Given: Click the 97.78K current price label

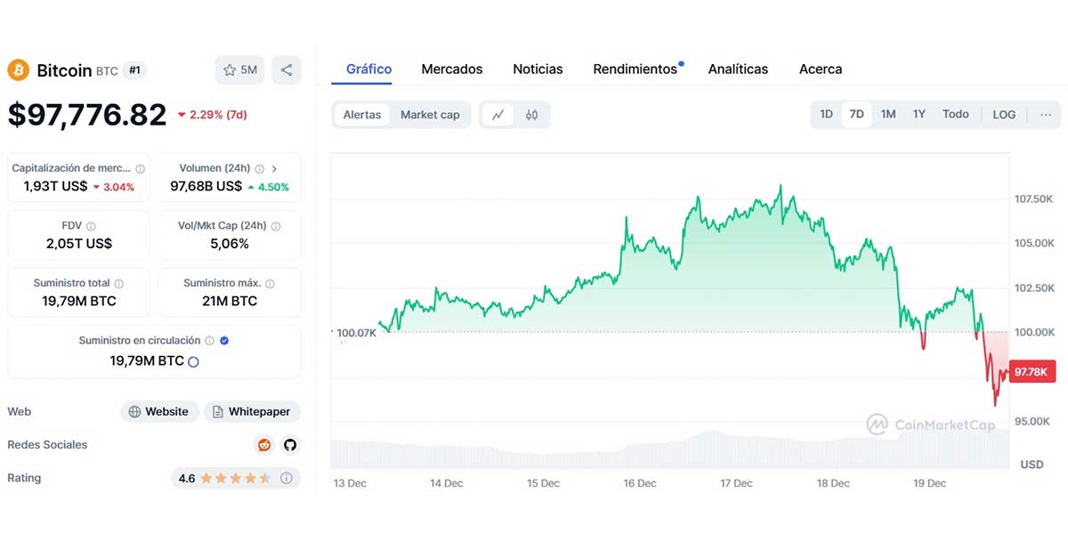Looking at the screenshot, I should 1031,372.
